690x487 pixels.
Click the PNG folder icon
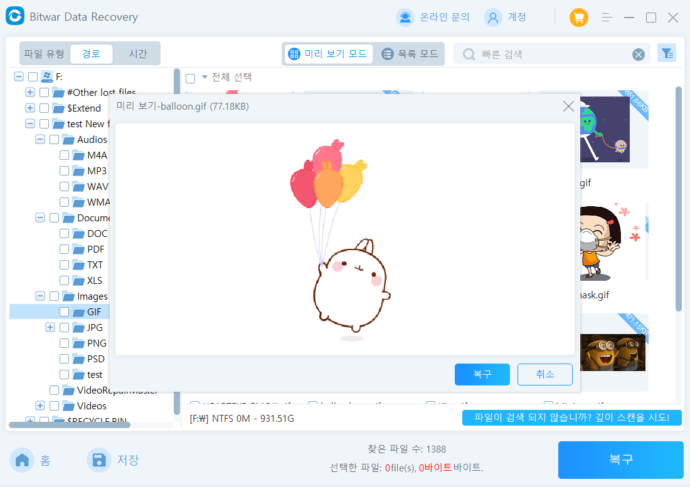pyautogui.click(x=79, y=343)
